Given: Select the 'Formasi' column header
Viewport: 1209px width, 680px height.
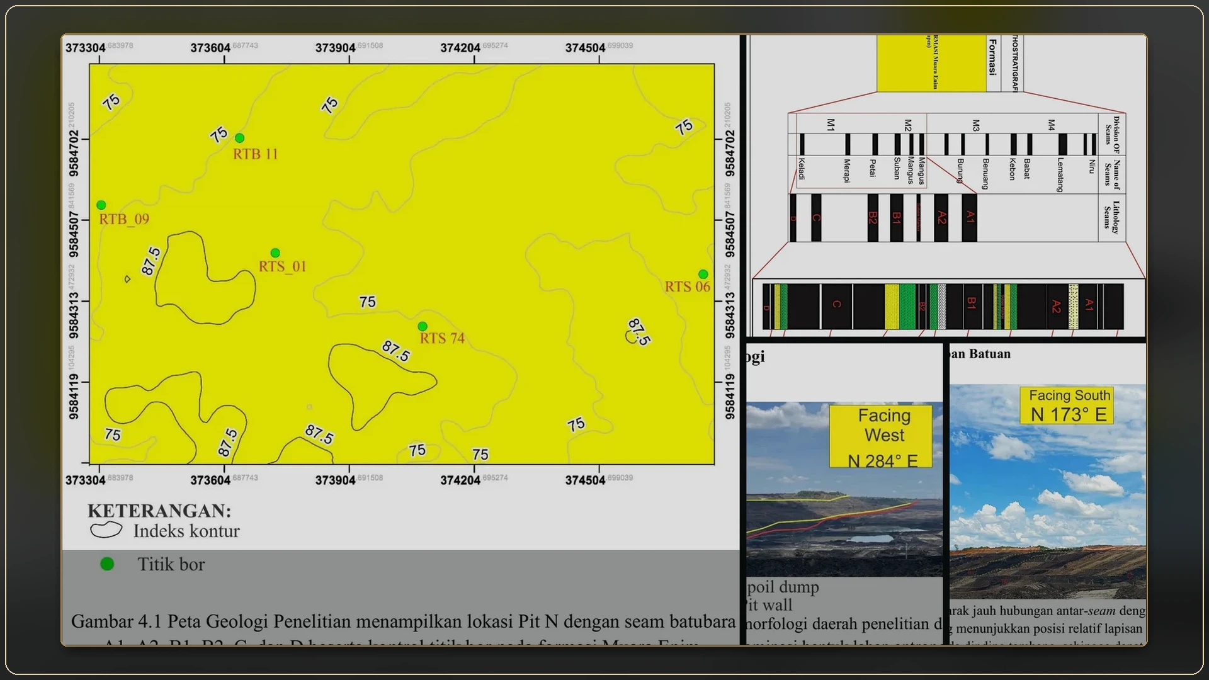Looking at the screenshot, I should (993, 57).
